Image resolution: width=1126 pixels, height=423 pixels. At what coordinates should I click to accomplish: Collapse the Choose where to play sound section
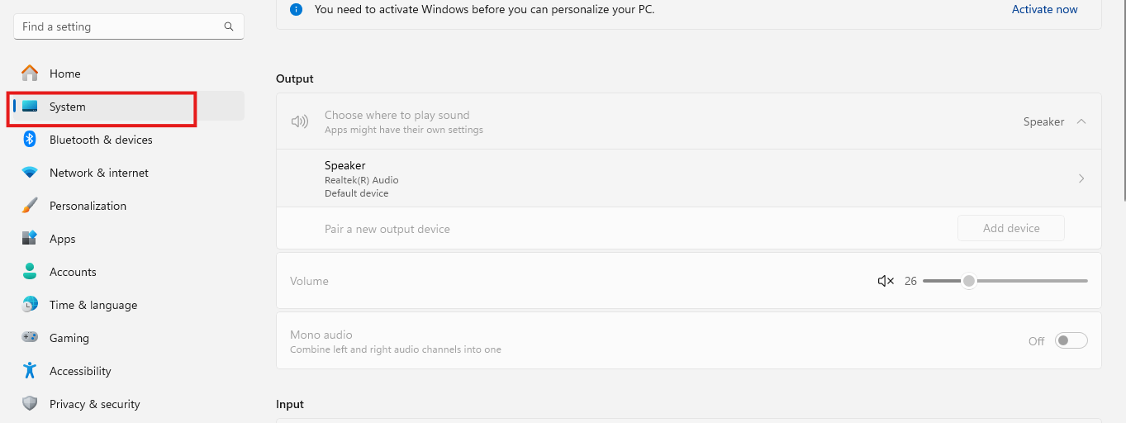1081,121
